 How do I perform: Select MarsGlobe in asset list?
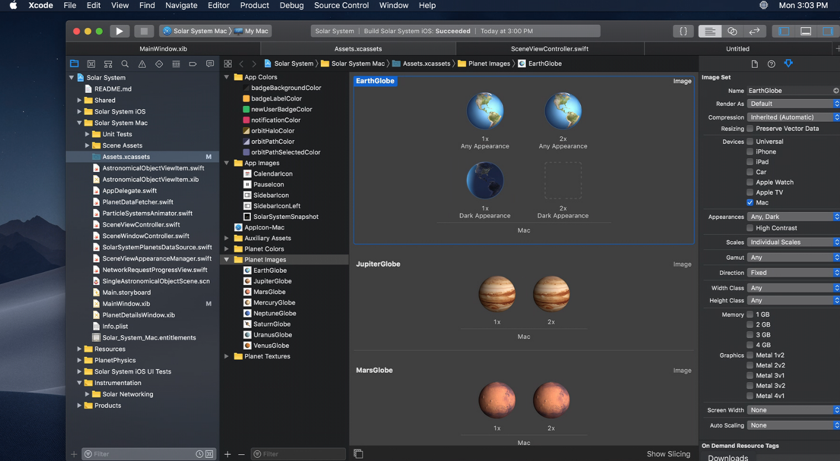269,292
